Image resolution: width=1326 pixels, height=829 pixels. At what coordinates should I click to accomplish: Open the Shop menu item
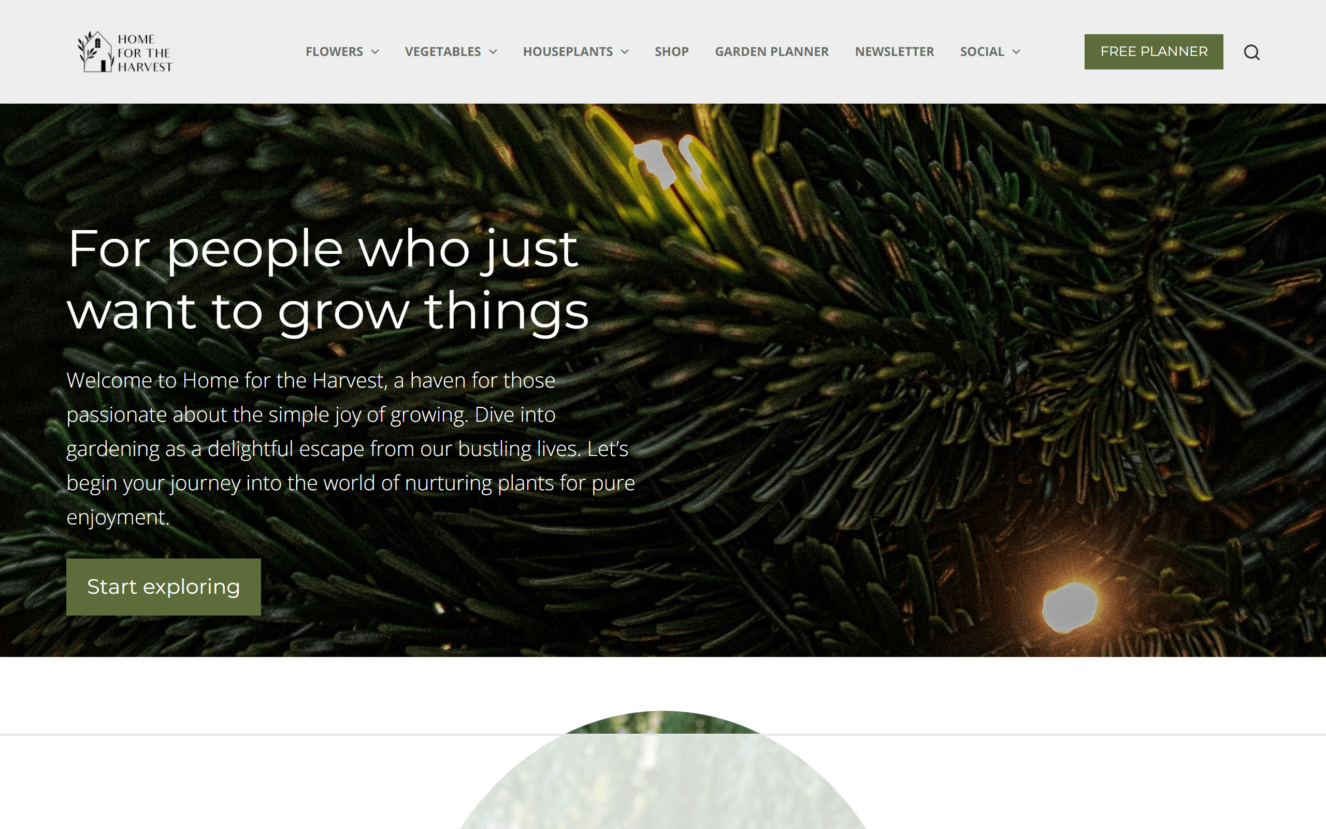coord(672,51)
